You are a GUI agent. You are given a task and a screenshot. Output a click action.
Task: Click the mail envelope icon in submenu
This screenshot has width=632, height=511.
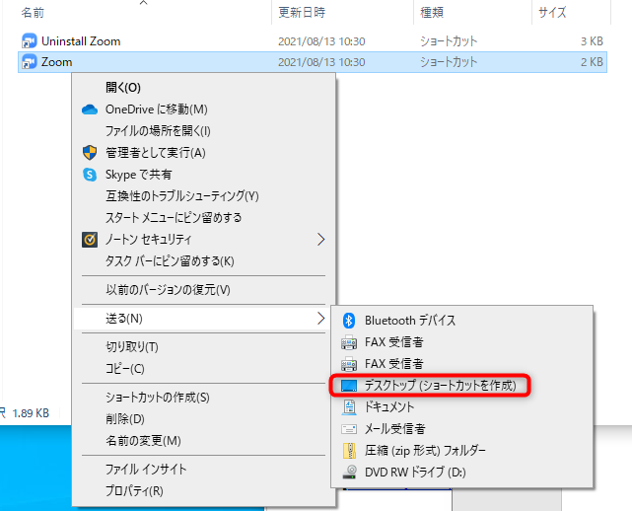(x=349, y=429)
